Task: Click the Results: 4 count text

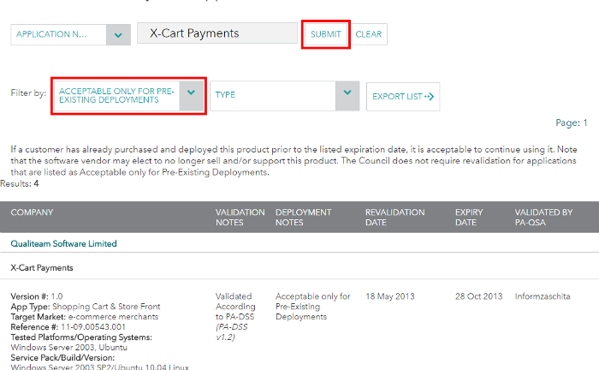Action: [20, 183]
